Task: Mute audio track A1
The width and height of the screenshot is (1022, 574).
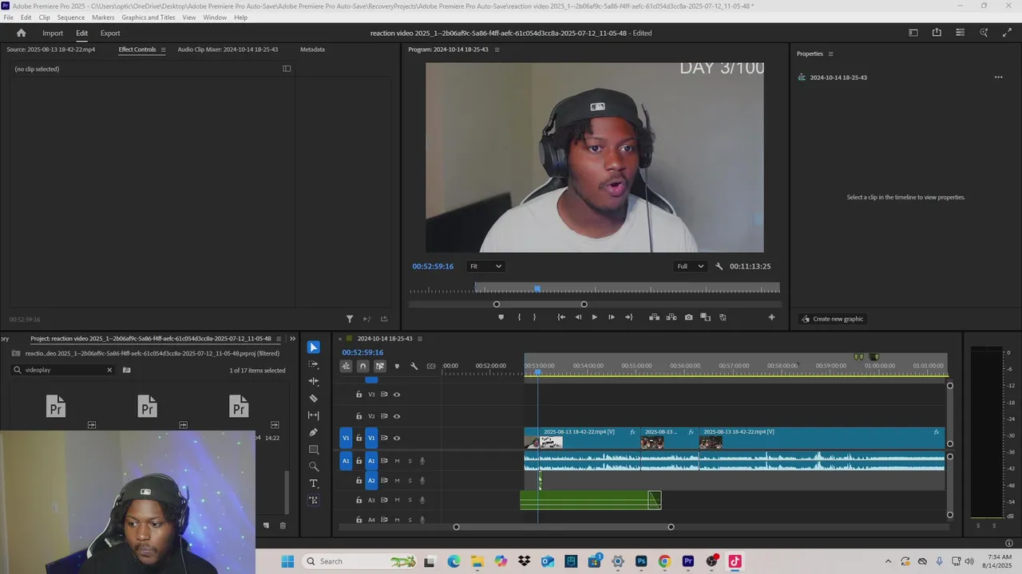Action: pyautogui.click(x=397, y=461)
